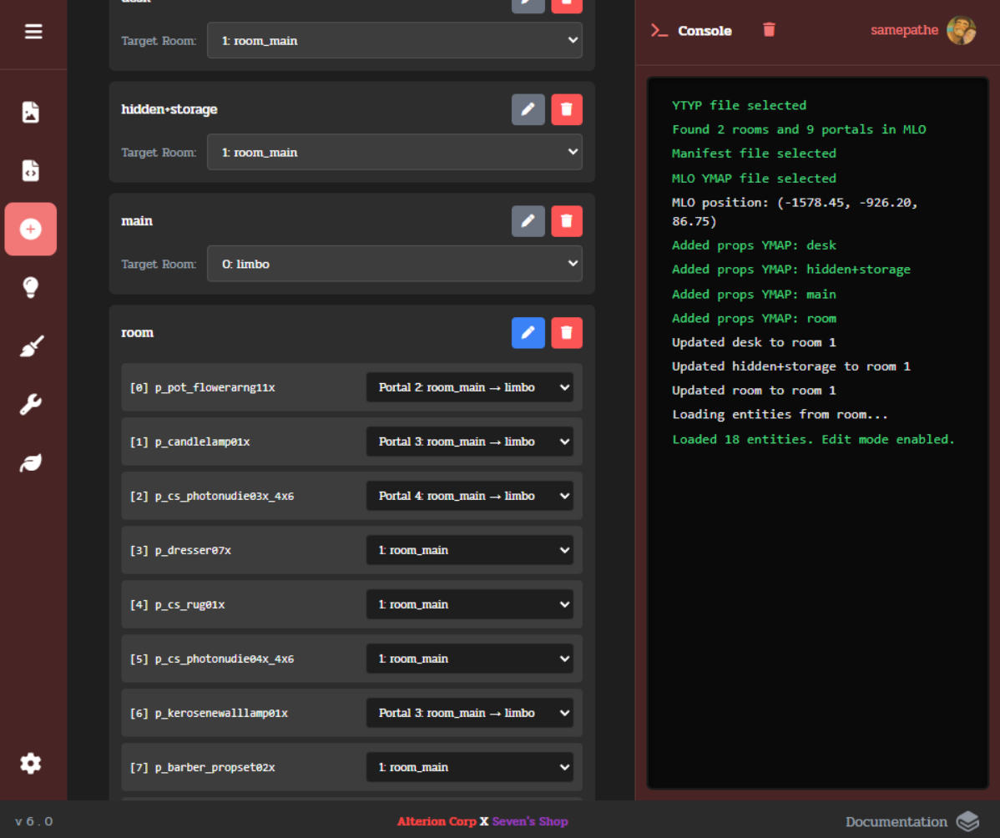Open the wrench tools page
1000x838 pixels.
click(31, 405)
